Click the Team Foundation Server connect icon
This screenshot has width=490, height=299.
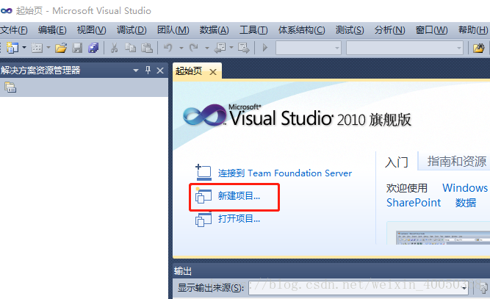tap(203, 173)
